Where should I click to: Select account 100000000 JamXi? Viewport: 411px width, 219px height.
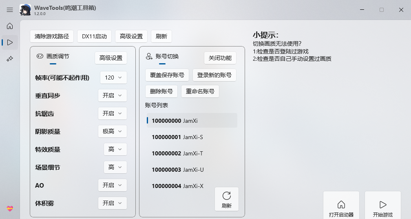(192, 121)
